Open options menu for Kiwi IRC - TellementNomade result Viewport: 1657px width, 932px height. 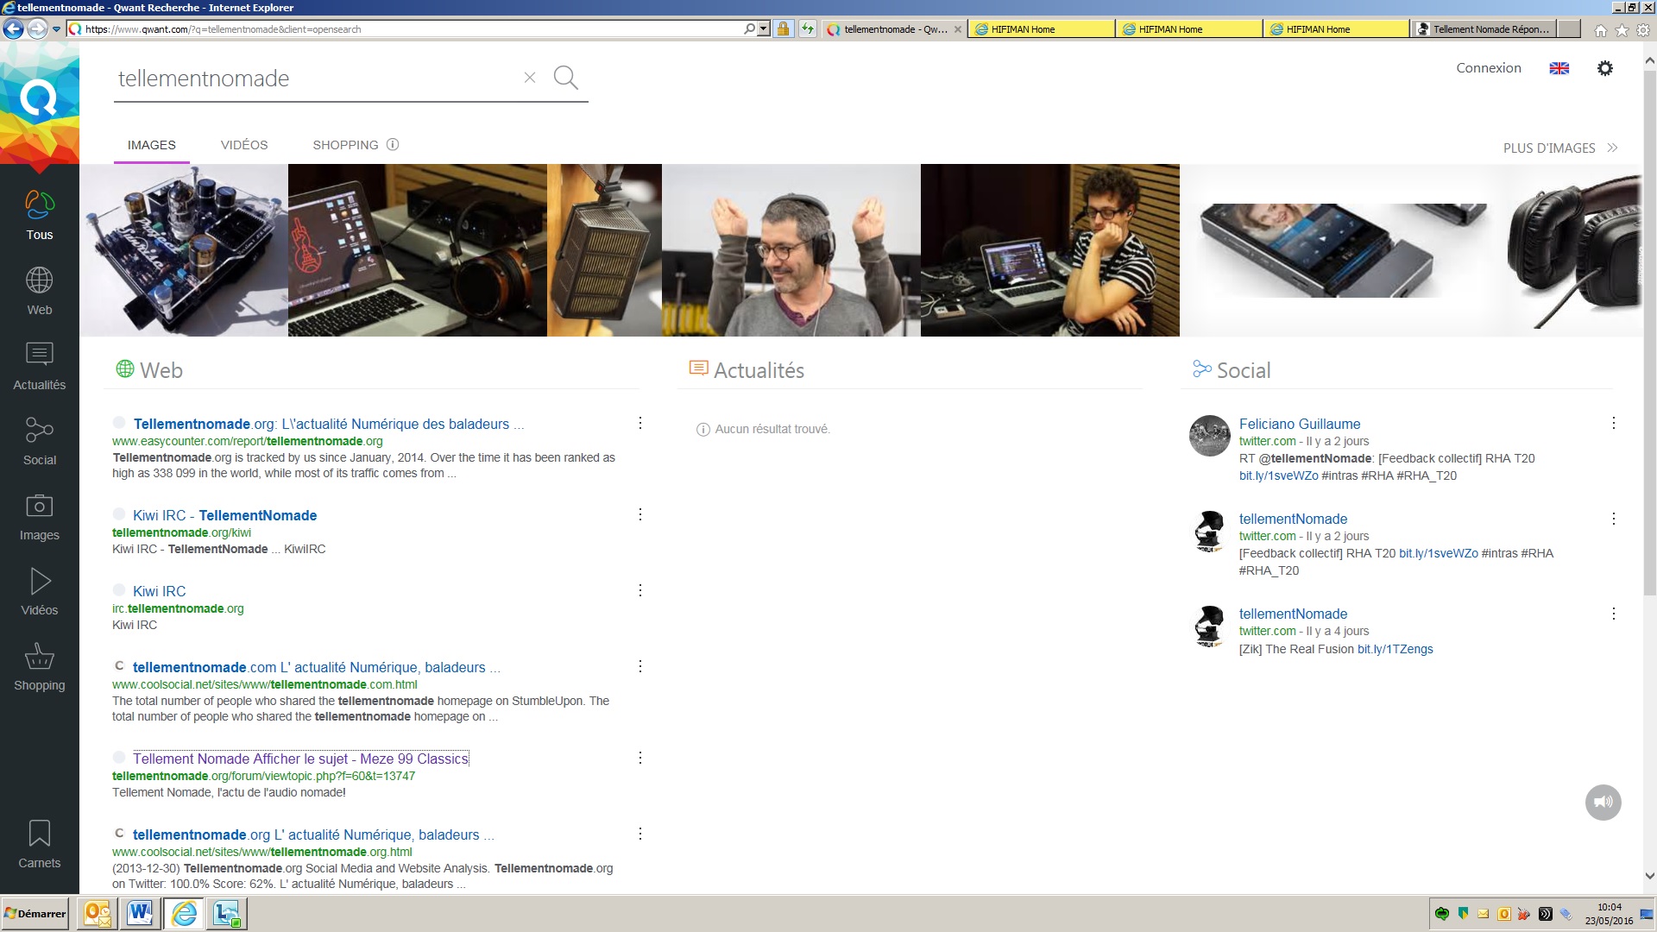(x=640, y=514)
